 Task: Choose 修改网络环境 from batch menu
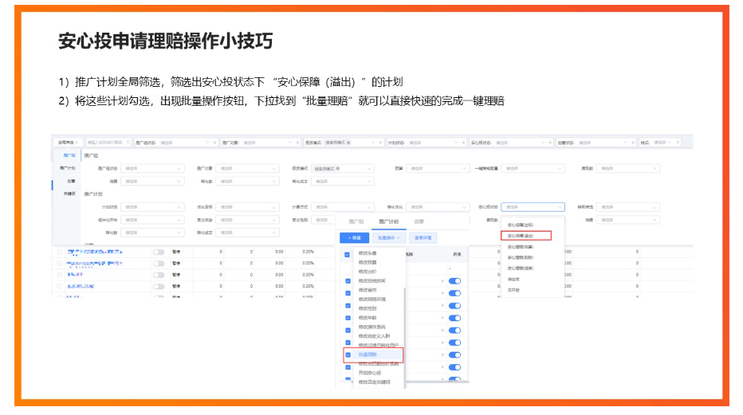tap(372, 299)
